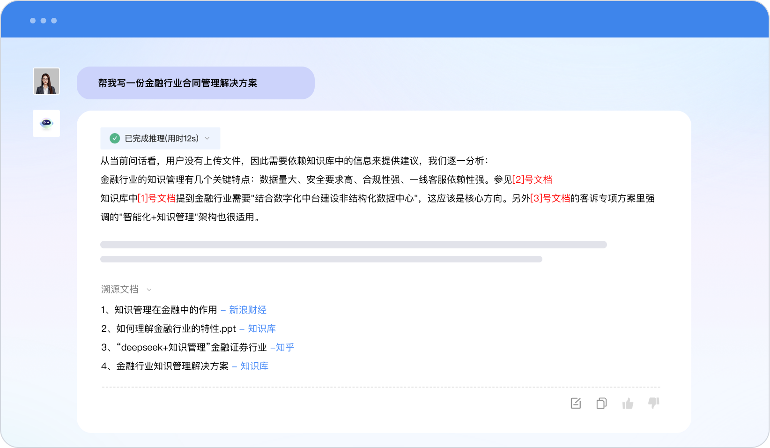
Task: Click the edit response icon
Action: 576,403
